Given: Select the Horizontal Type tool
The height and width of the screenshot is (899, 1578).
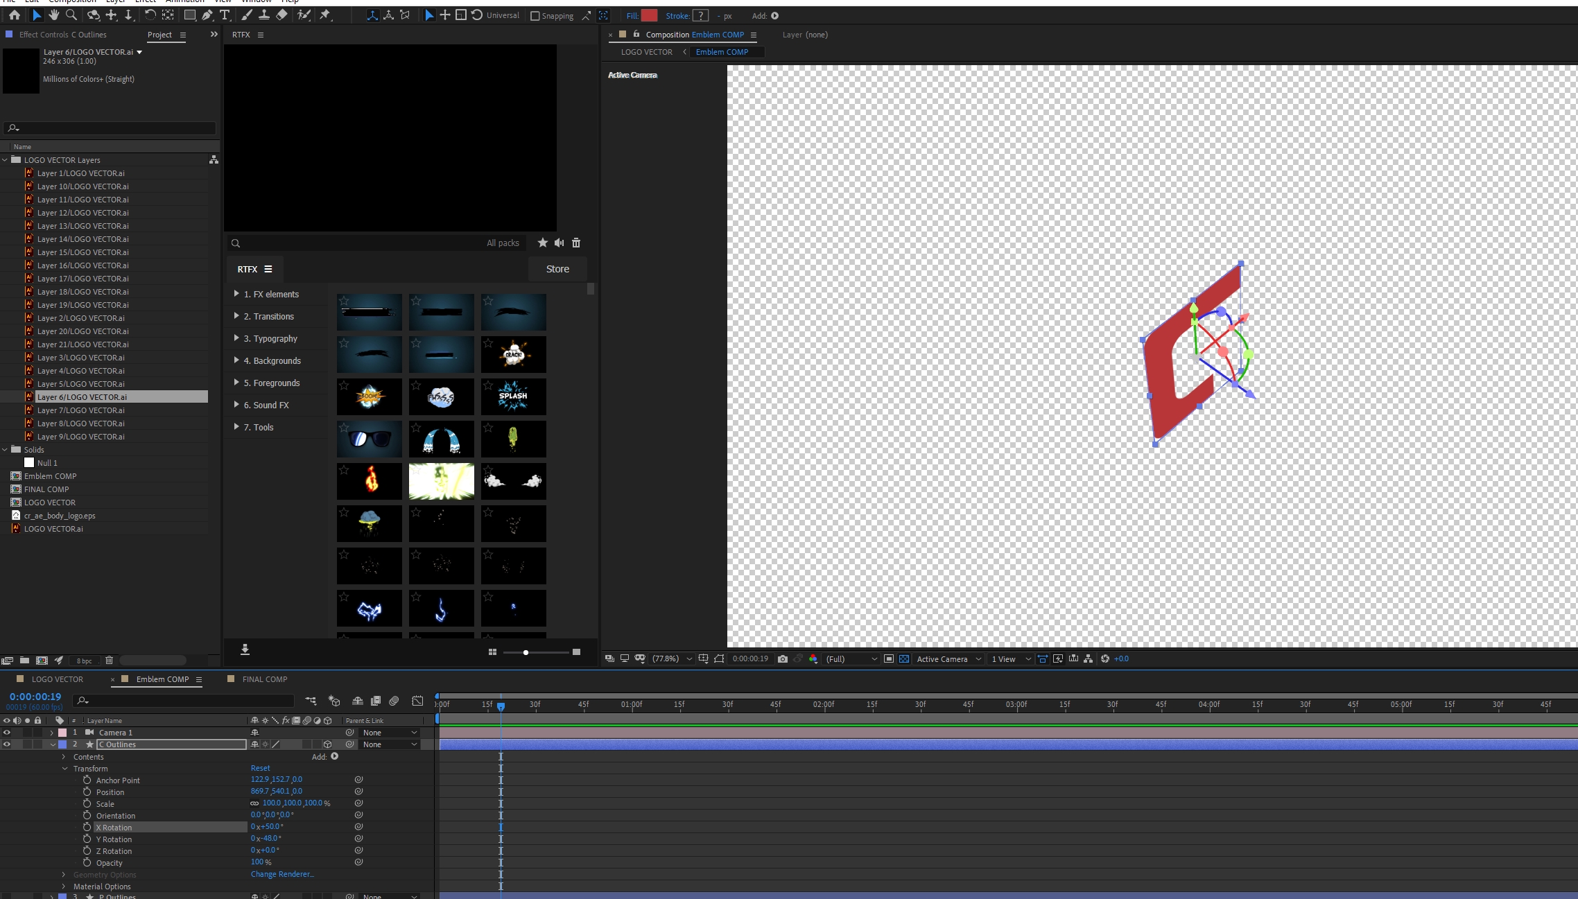Looking at the screenshot, I should click(225, 15).
